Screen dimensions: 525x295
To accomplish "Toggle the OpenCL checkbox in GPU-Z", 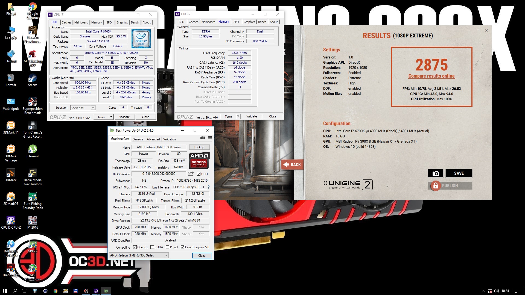I will click(x=135, y=247).
